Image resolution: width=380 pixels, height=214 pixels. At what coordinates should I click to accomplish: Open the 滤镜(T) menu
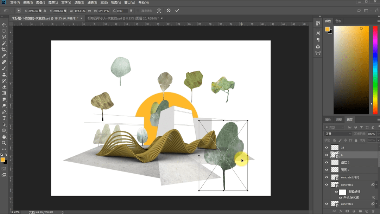click(92, 2)
